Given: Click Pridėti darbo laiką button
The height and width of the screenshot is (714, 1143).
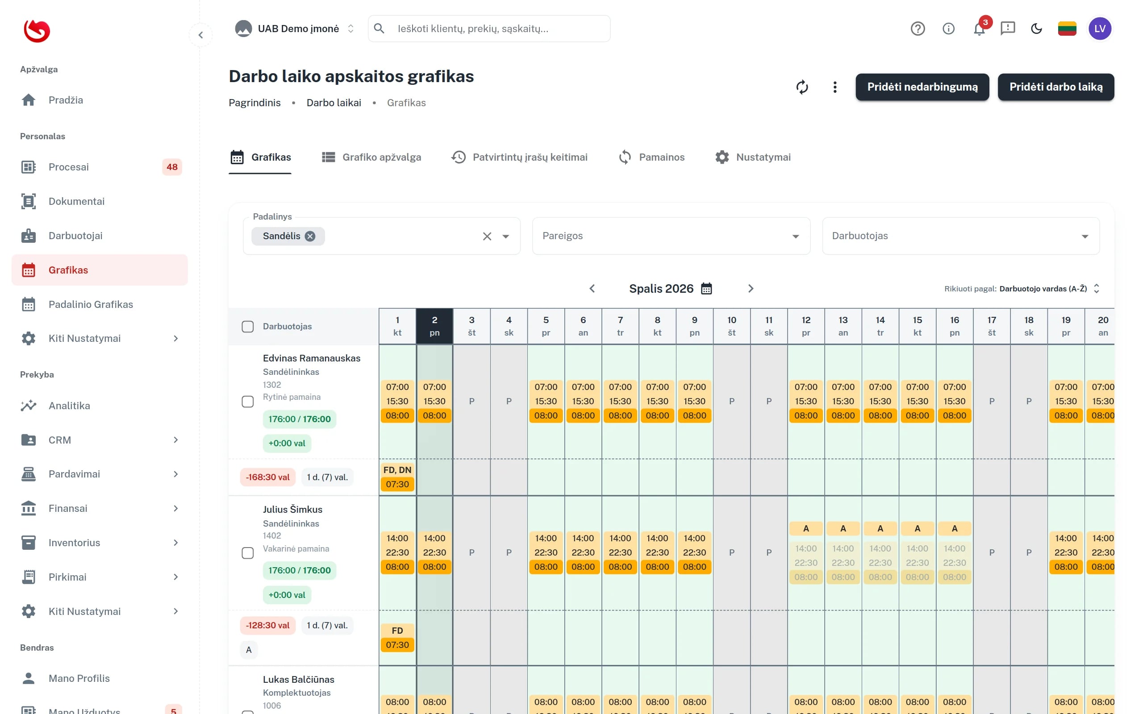Looking at the screenshot, I should (1055, 87).
